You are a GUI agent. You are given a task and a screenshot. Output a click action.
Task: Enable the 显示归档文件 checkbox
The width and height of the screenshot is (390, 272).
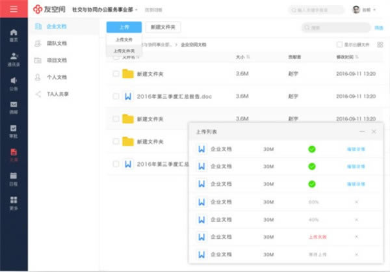tap(339, 44)
